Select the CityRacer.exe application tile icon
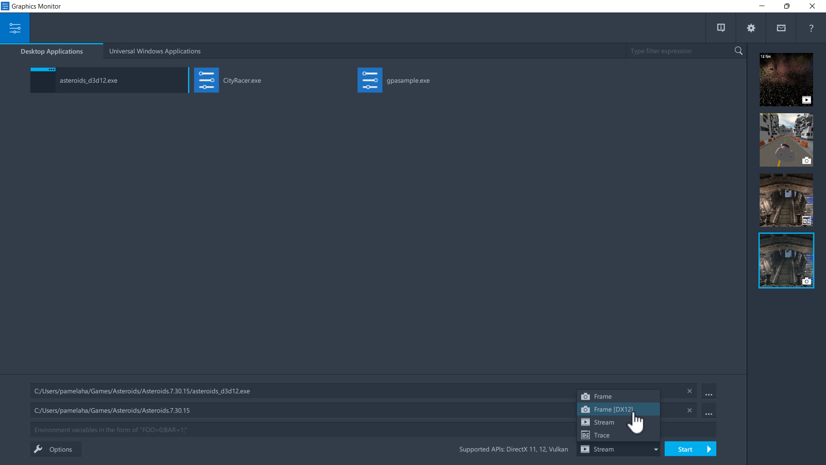826x465 pixels. coord(206,80)
